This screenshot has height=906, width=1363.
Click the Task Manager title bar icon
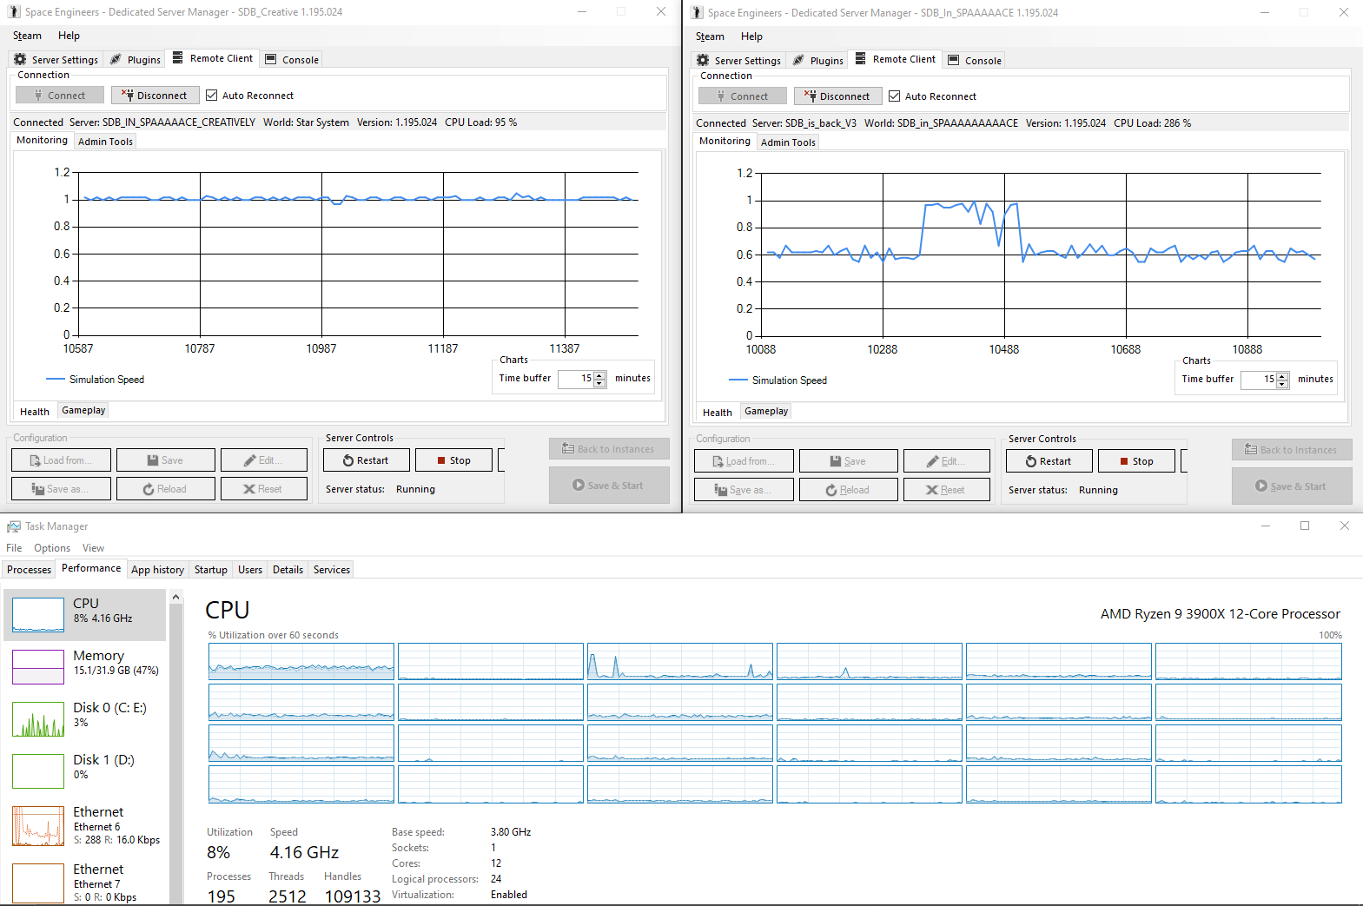[14, 526]
